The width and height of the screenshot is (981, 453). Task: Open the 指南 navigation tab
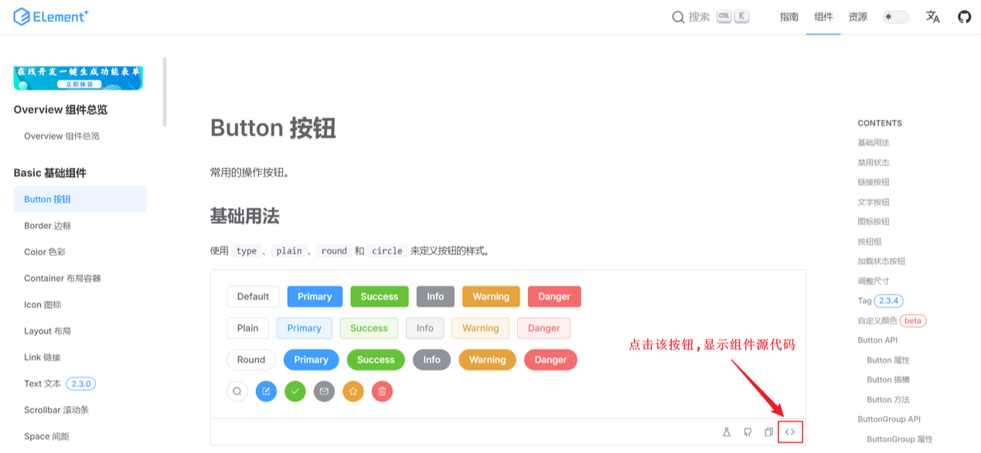(789, 17)
